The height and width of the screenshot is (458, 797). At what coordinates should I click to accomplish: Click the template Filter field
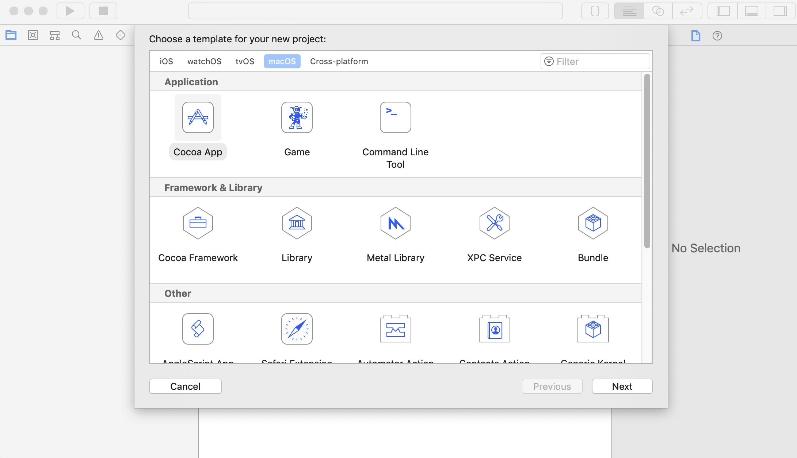pos(599,61)
